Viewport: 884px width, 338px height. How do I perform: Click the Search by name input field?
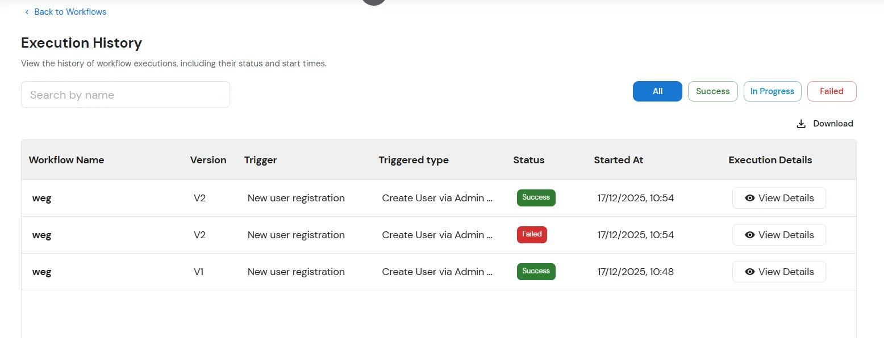click(125, 95)
